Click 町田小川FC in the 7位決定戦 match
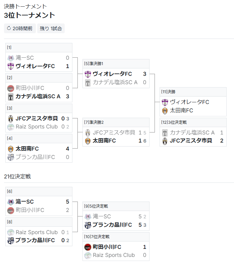This screenshot has width=234, height=270. click(107, 247)
